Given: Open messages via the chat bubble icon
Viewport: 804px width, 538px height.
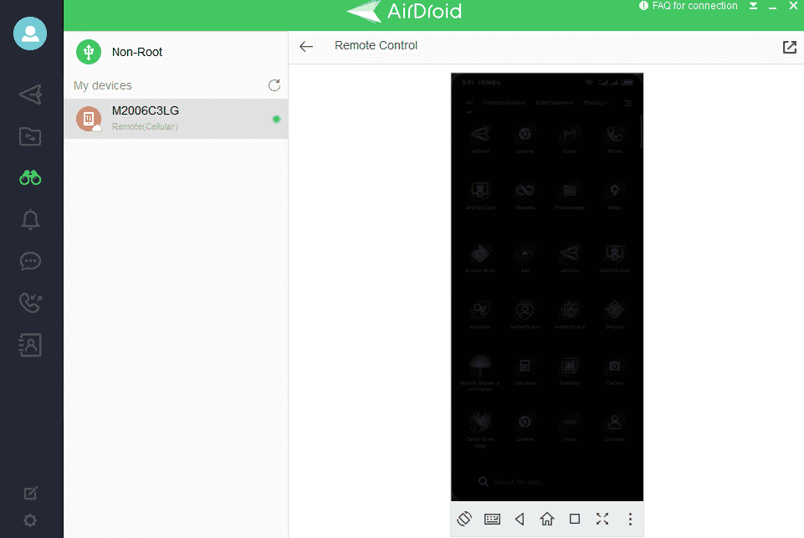Looking at the screenshot, I should pyautogui.click(x=30, y=261).
